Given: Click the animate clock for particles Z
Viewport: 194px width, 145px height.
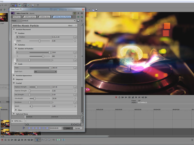Looking at the screenshot, I should point(75,60).
